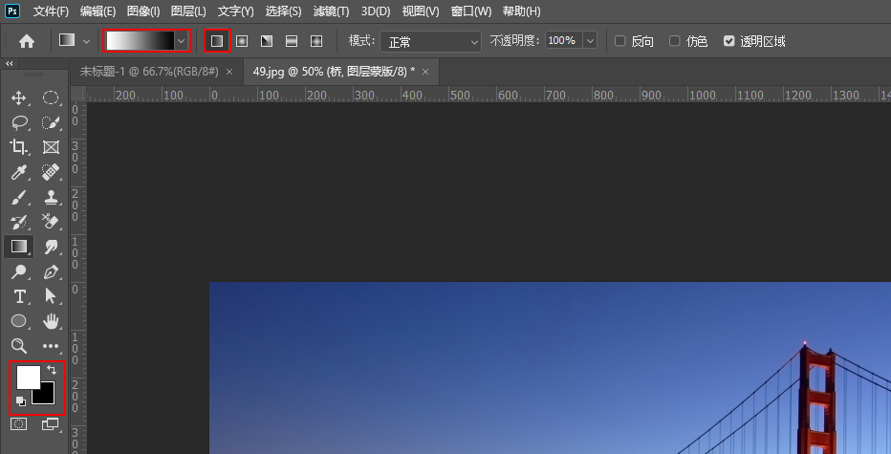Viewport: 891px width, 454px height.
Task: Click the opacity 100% input field
Action: [x=564, y=41]
